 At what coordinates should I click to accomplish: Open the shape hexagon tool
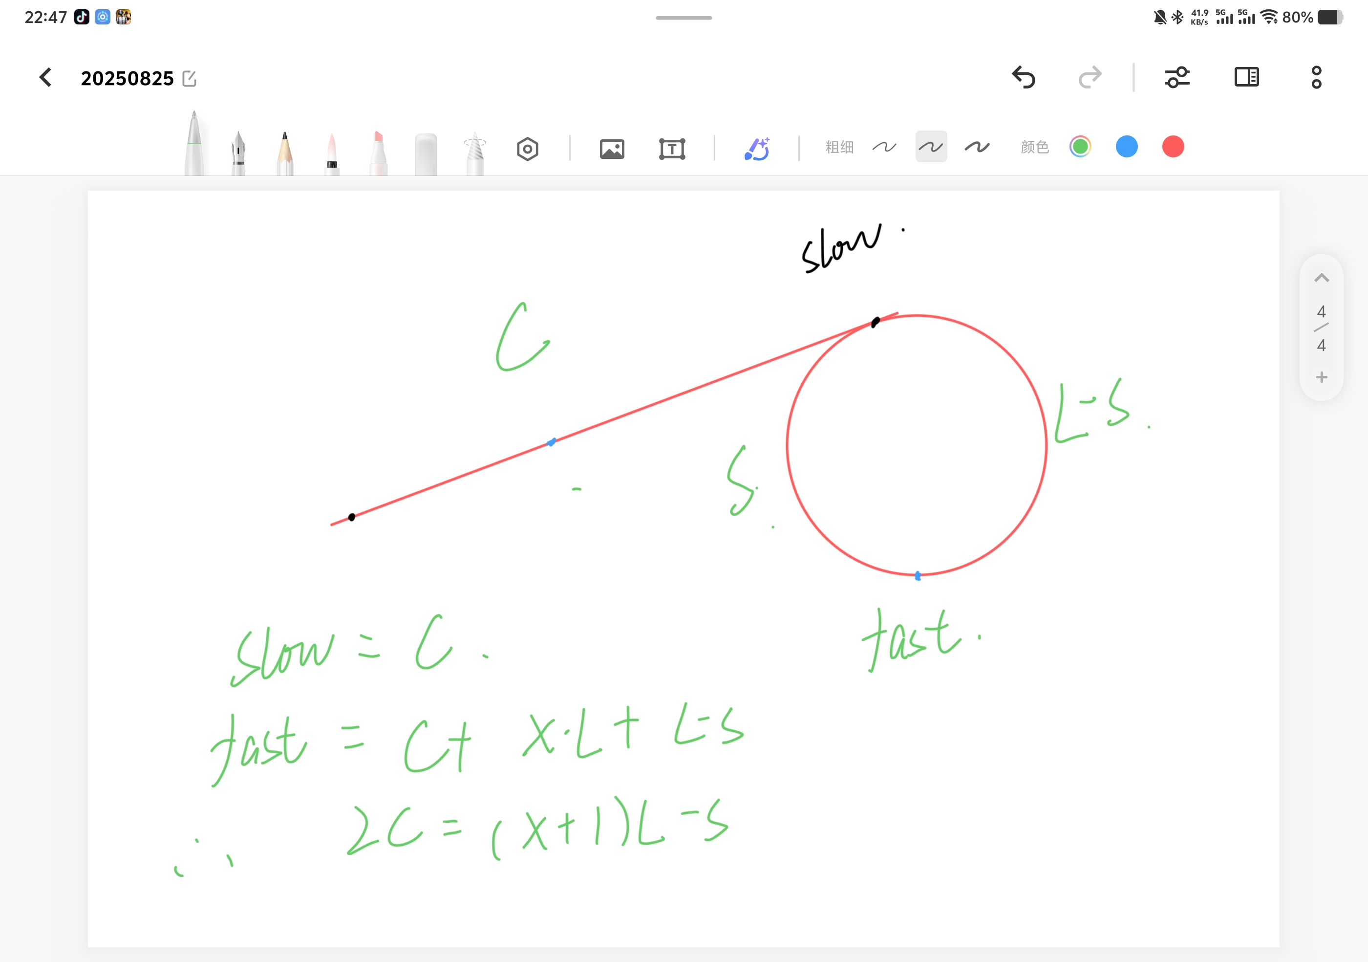click(527, 149)
